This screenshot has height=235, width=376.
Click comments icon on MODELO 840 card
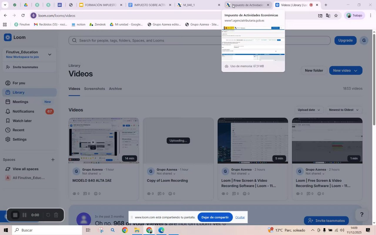pos(85,194)
